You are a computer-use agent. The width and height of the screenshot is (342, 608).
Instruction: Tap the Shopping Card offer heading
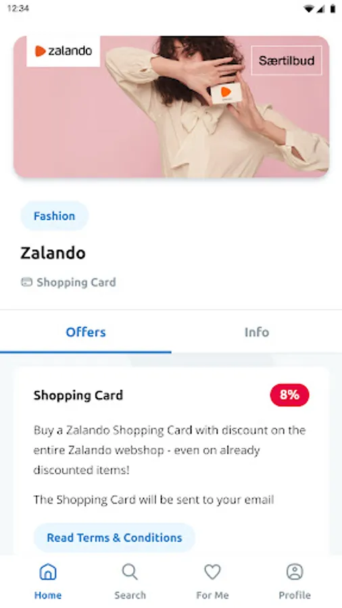(x=78, y=395)
